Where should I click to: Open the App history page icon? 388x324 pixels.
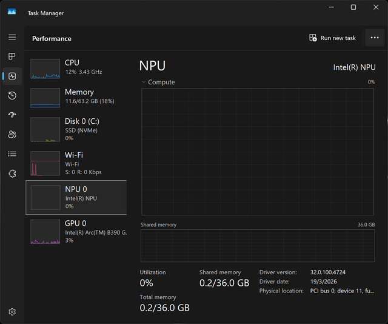pos(12,96)
